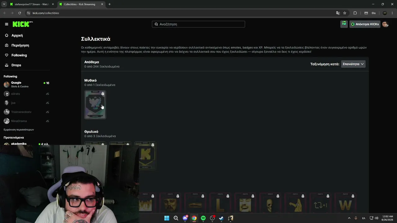This screenshot has width=397, height=223.
Task: Open the game icon after Steam in taskbar
Action: (230, 218)
